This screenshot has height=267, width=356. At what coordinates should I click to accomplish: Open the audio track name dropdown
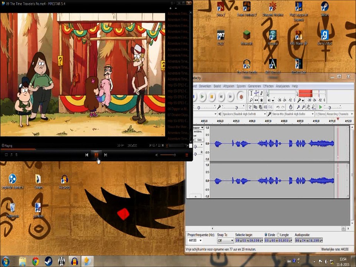(198, 128)
